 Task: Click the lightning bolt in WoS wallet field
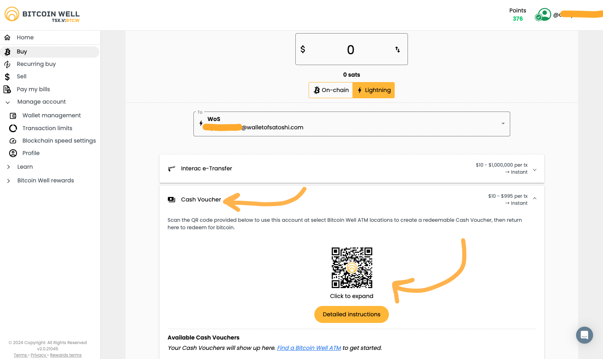[201, 123]
